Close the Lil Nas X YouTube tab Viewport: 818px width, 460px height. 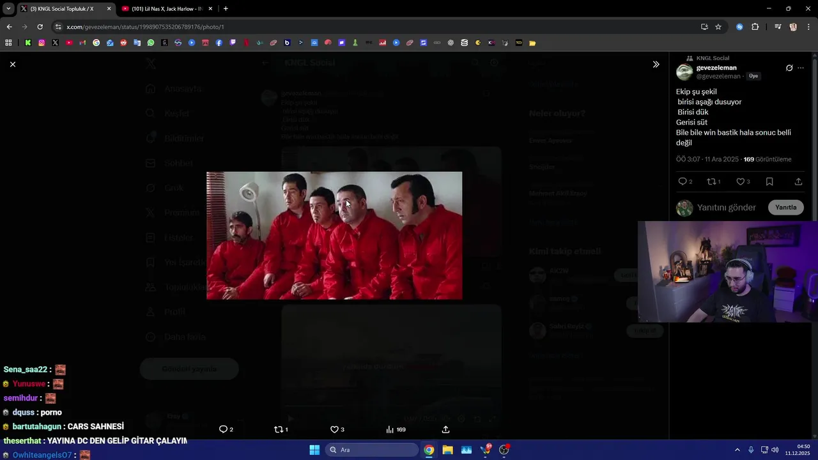click(210, 9)
